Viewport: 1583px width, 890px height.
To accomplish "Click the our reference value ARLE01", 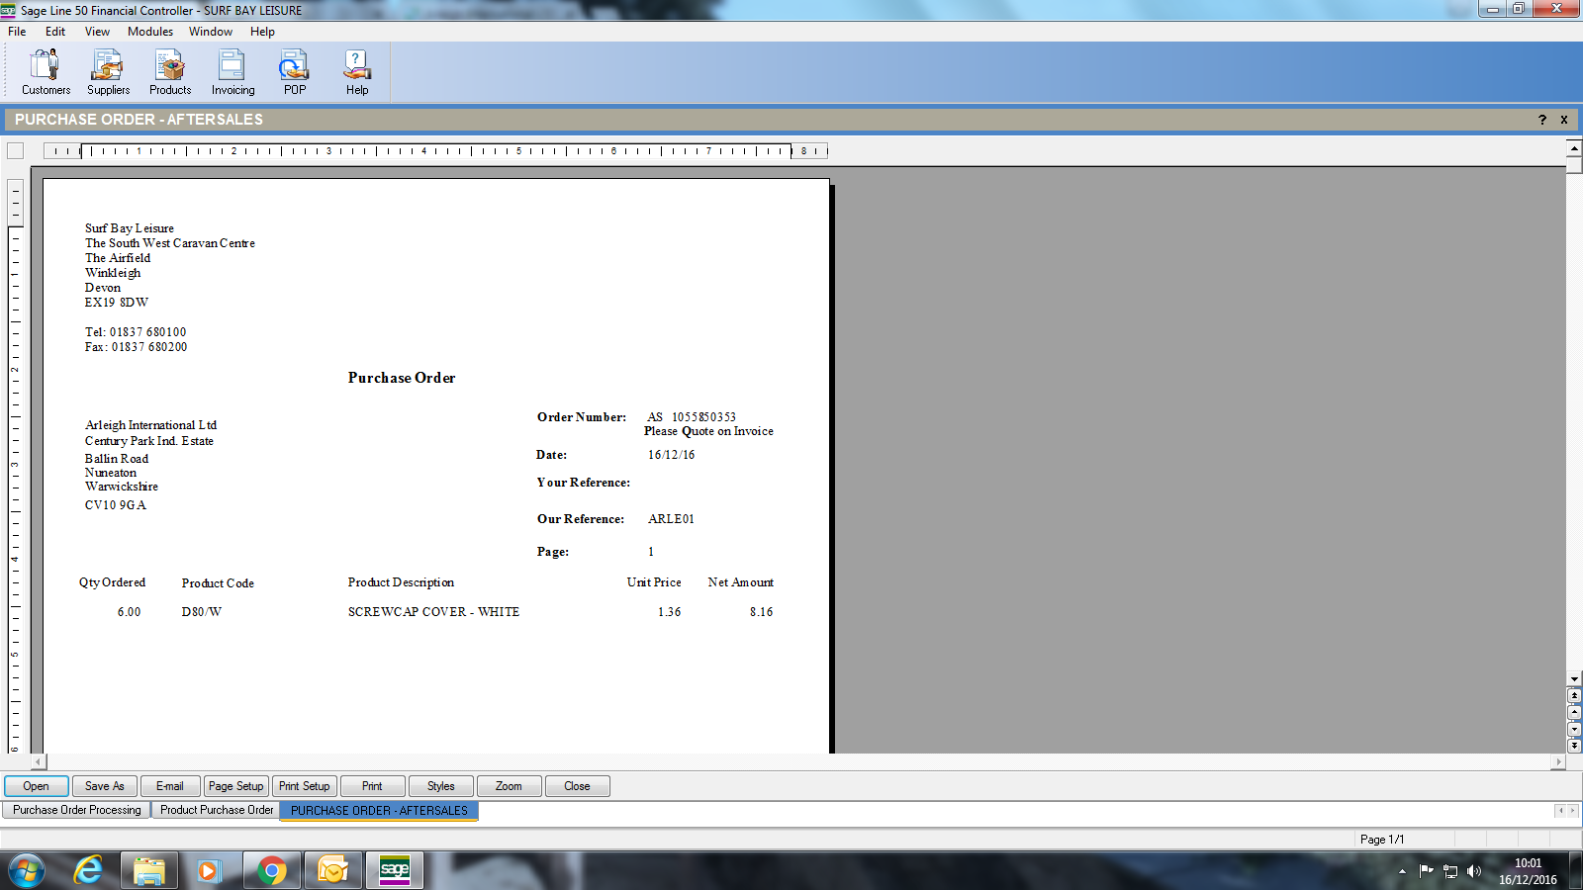I will pos(672,519).
